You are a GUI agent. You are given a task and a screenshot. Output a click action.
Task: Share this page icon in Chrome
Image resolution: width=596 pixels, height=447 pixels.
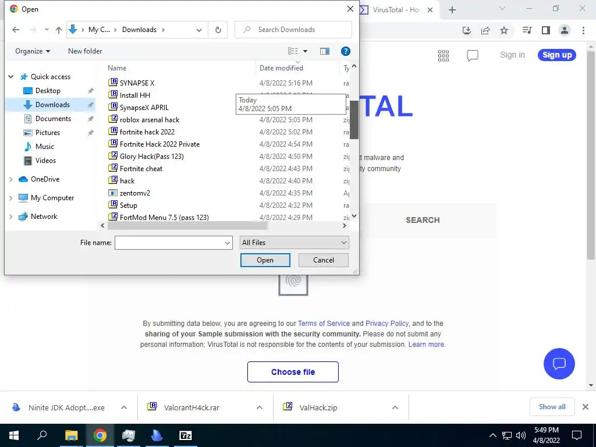tap(485, 30)
